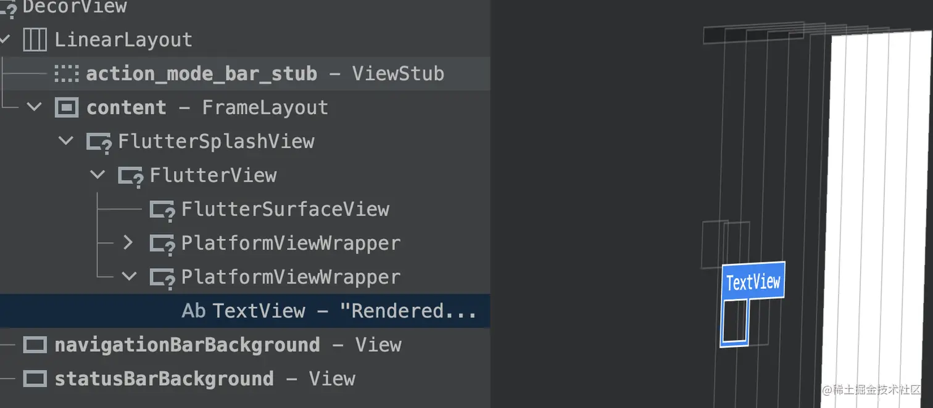Expand the collapsed PlatformViewWrapper node

click(128, 243)
